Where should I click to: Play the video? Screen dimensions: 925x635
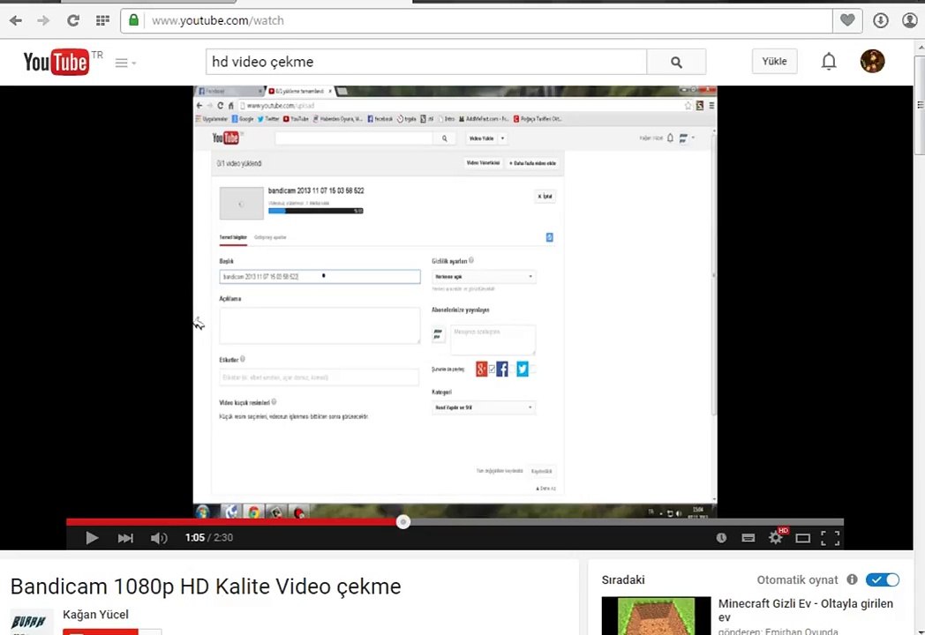pos(92,538)
